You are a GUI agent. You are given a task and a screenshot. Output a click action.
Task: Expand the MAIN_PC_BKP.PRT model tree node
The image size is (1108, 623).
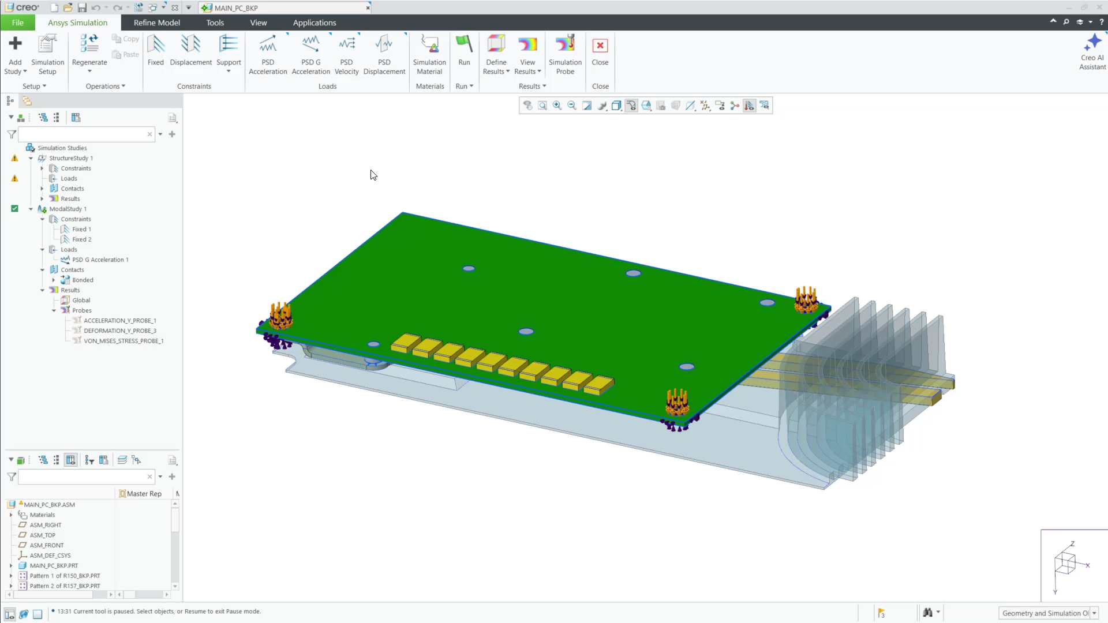point(11,566)
